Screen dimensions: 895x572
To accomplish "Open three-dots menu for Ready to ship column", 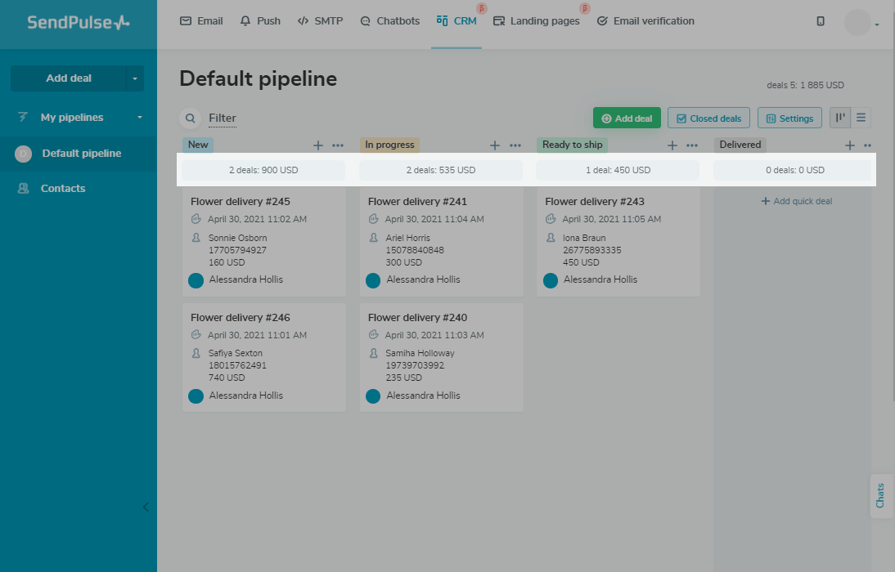I will [692, 145].
